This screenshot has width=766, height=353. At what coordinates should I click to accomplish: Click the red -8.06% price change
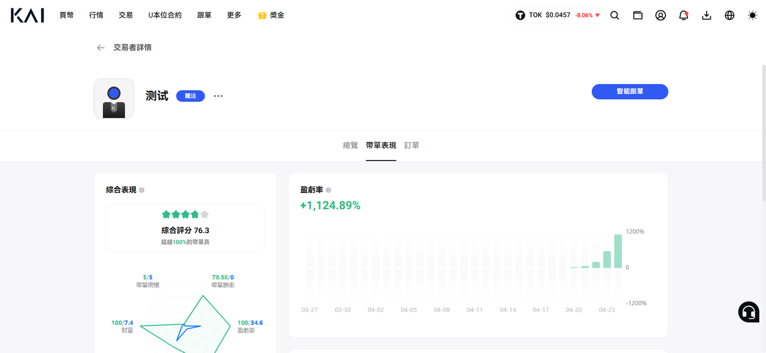click(x=587, y=16)
